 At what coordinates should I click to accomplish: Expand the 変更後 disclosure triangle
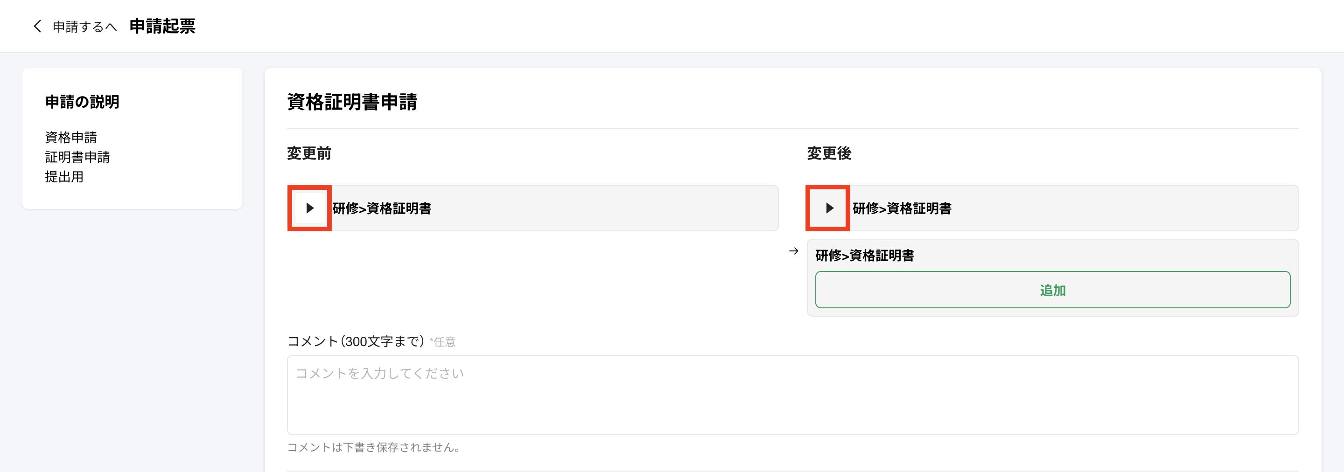point(830,208)
